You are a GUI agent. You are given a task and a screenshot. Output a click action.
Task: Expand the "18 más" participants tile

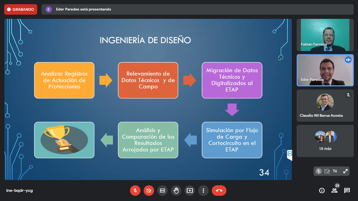325,141
